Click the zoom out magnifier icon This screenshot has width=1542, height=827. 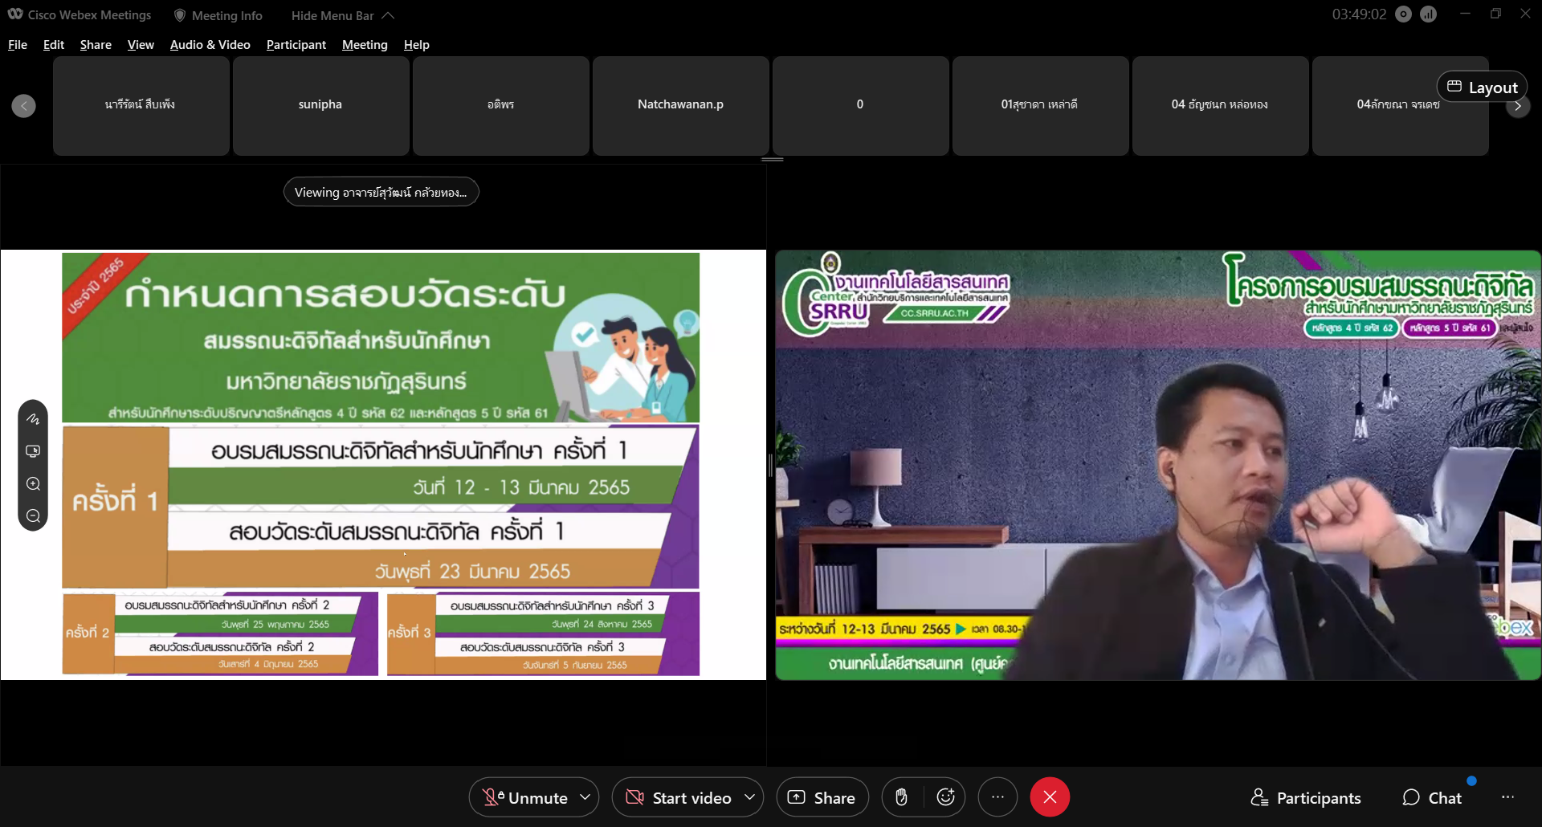tap(33, 516)
